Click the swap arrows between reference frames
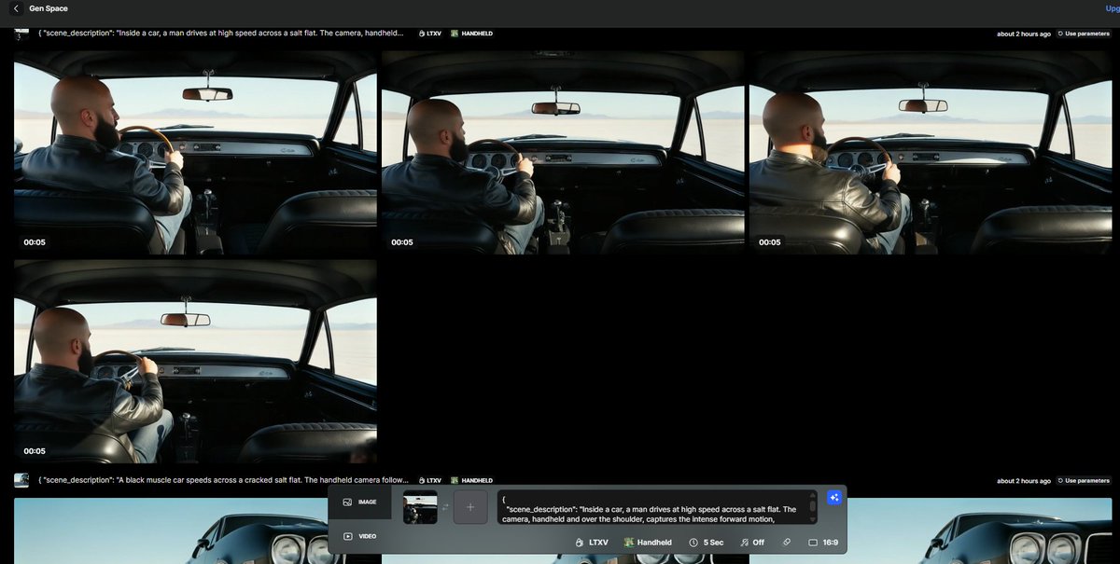Viewport: 1120px width, 564px height. (445, 507)
